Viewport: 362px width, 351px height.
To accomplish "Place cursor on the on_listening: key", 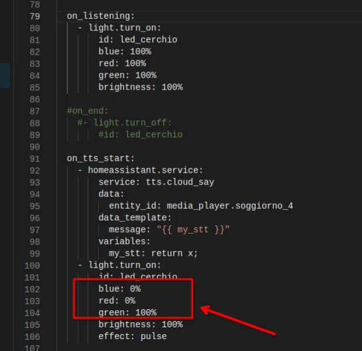I will (x=101, y=16).
